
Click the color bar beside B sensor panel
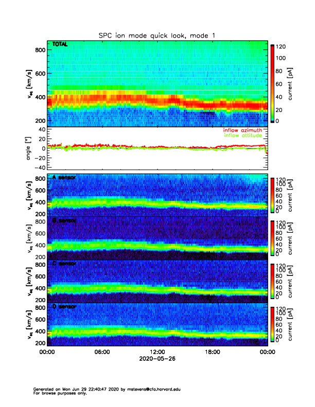tap(273, 238)
